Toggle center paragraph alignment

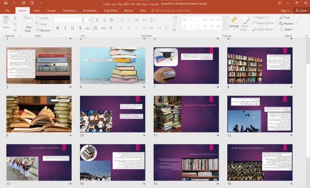[x=129, y=28]
